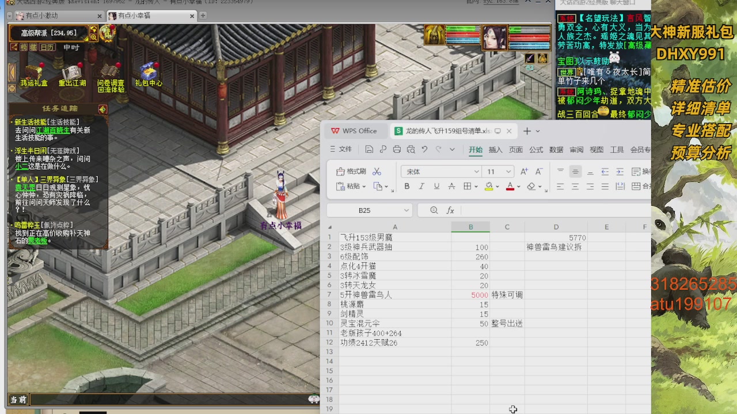
Task: Toggle center horizontal alignment
Action: tap(575, 186)
